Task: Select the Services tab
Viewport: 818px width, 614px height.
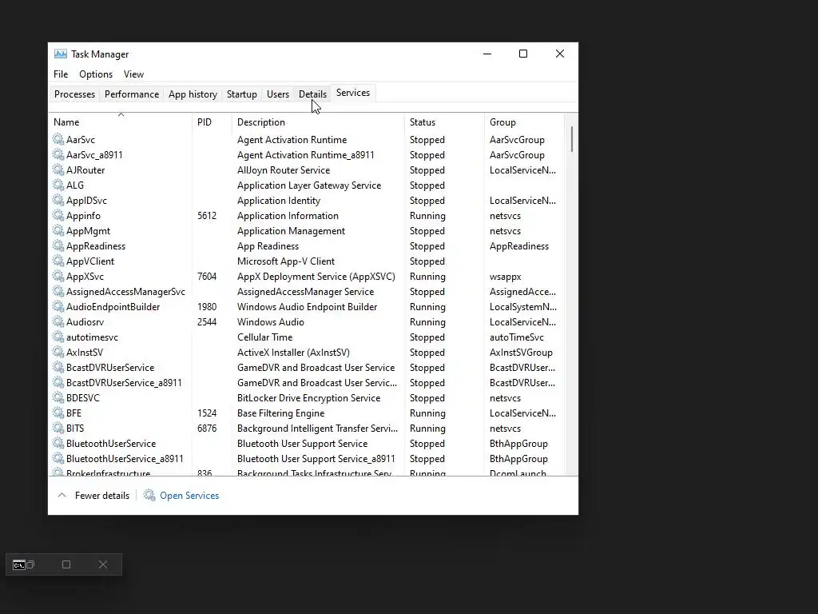Action: point(353,93)
